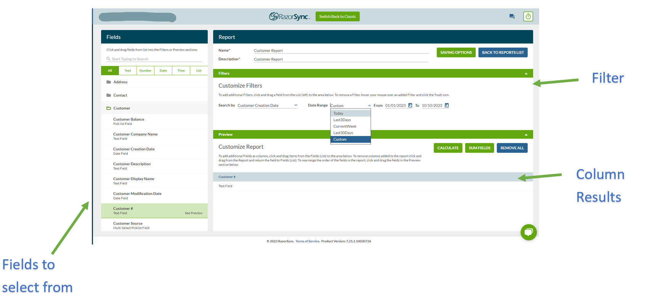Click the RazorSync logo
The image size is (650, 297).
tap(289, 16)
